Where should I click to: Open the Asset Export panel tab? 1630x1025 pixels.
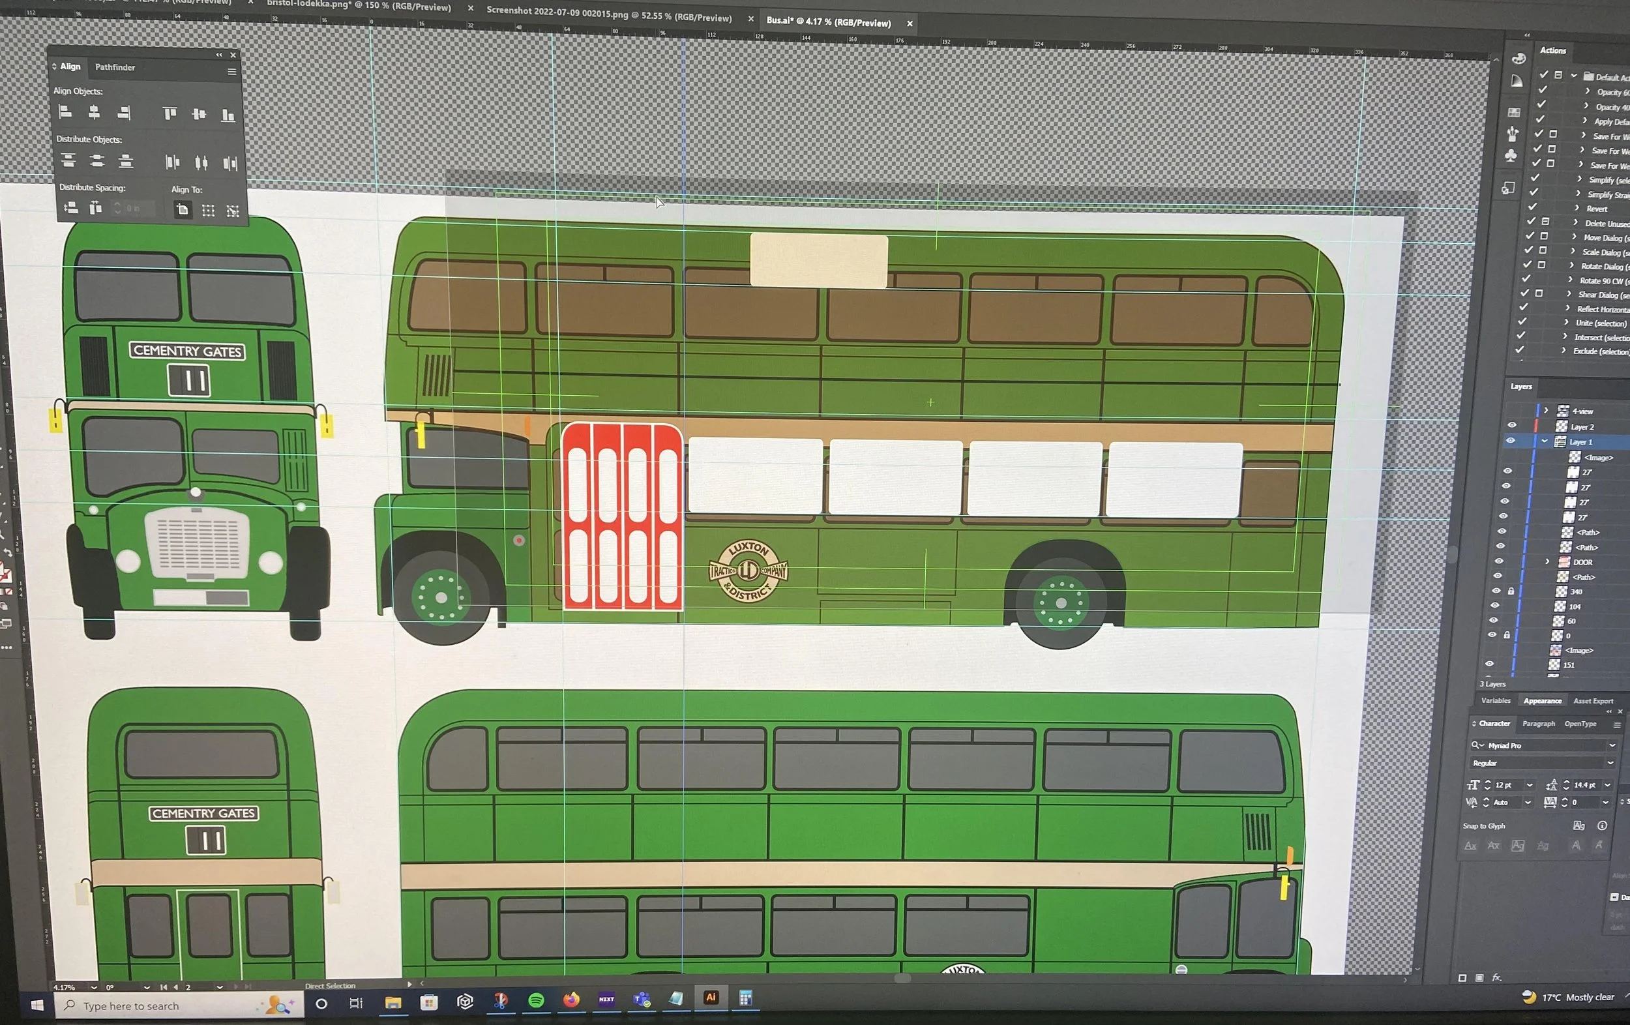click(x=1593, y=701)
